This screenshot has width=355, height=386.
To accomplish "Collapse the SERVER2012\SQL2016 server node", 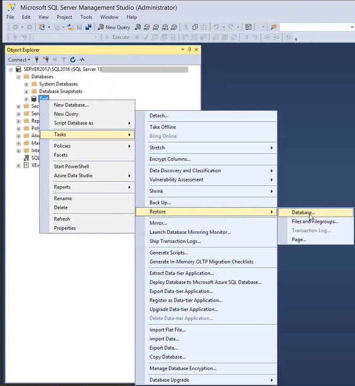I will pos(11,70).
